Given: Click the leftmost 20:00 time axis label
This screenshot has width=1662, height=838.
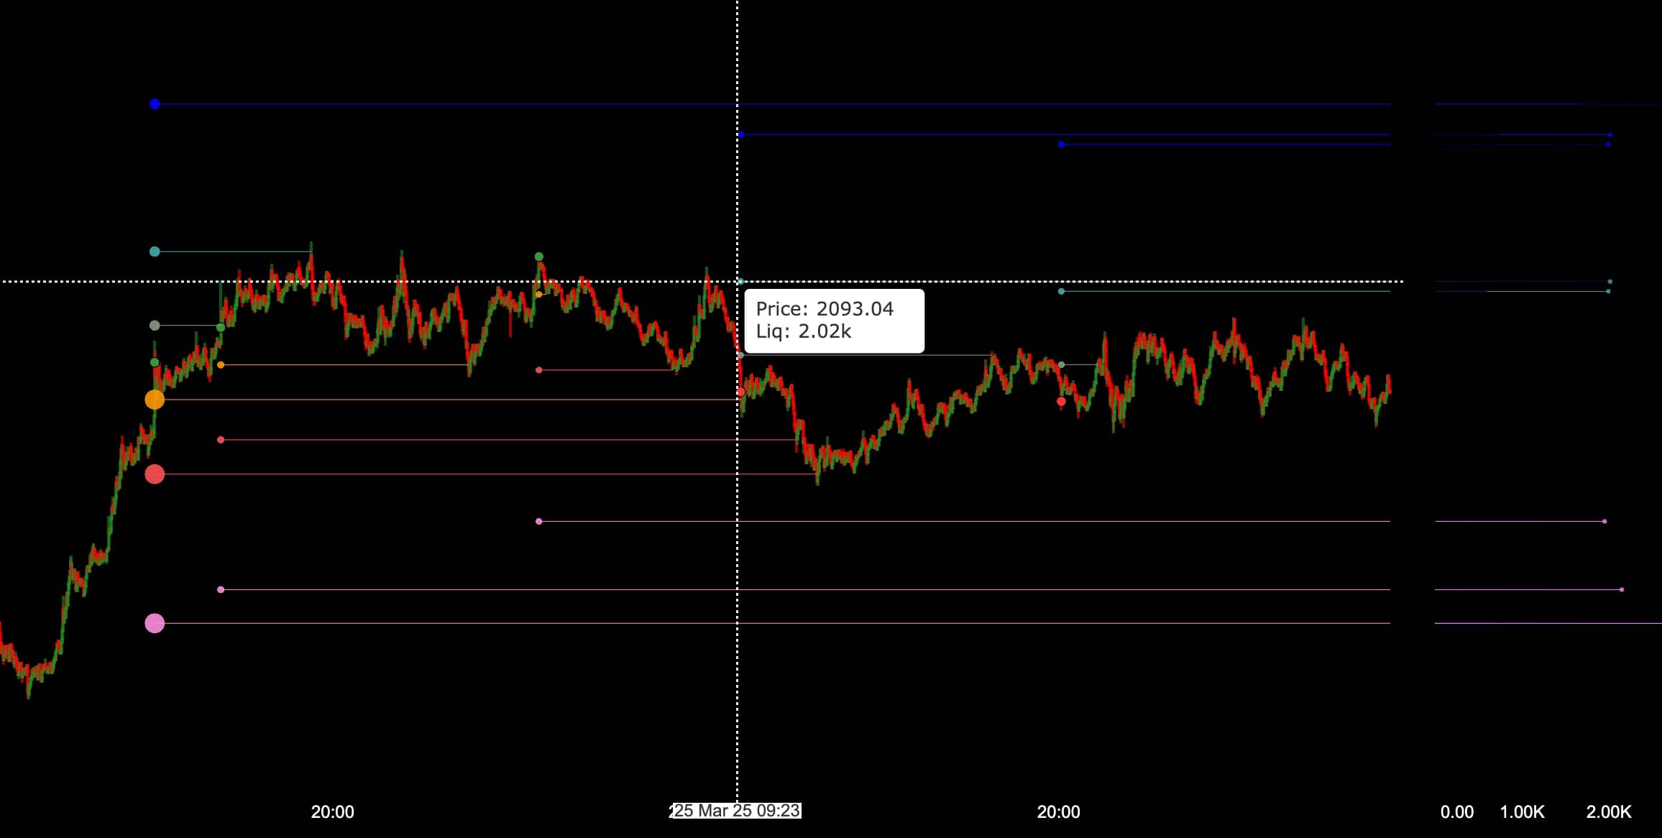Looking at the screenshot, I should [x=332, y=812].
